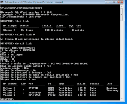The height and width of the screenshot is (104, 127).
Task: Restore down the diskpart command window
Action: point(114,2)
